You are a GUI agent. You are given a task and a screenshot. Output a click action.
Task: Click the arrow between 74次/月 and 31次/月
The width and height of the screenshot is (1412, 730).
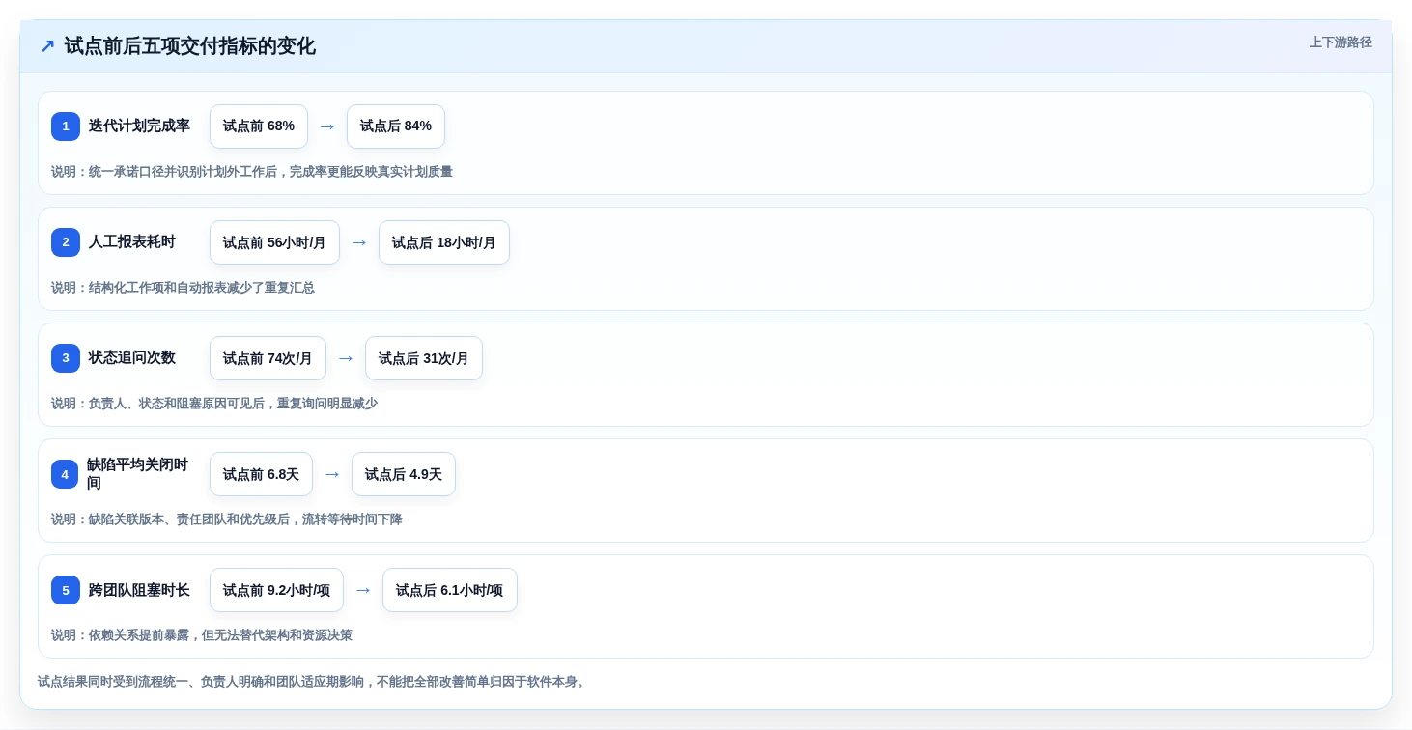tap(346, 358)
